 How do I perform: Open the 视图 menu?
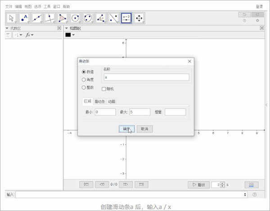[x=28, y=7]
